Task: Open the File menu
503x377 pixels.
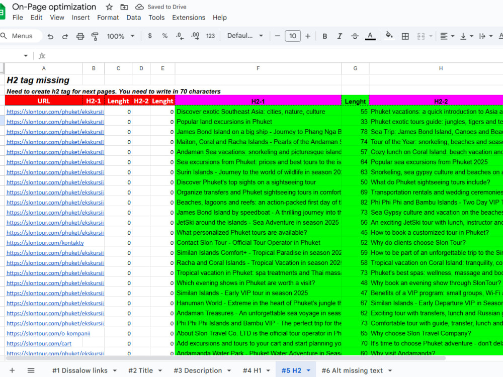Action: tap(18, 17)
